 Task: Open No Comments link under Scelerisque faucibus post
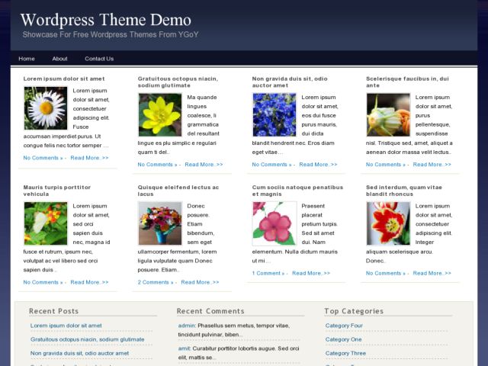coord(386,165)
